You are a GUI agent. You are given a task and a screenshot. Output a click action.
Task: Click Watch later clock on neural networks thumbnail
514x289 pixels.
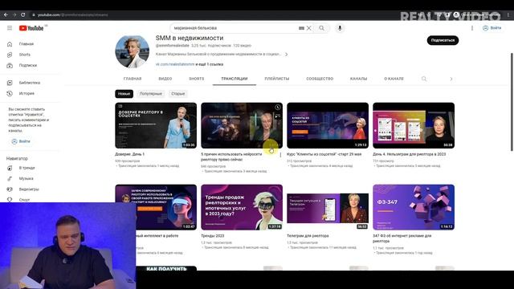(x=278, y=107)
